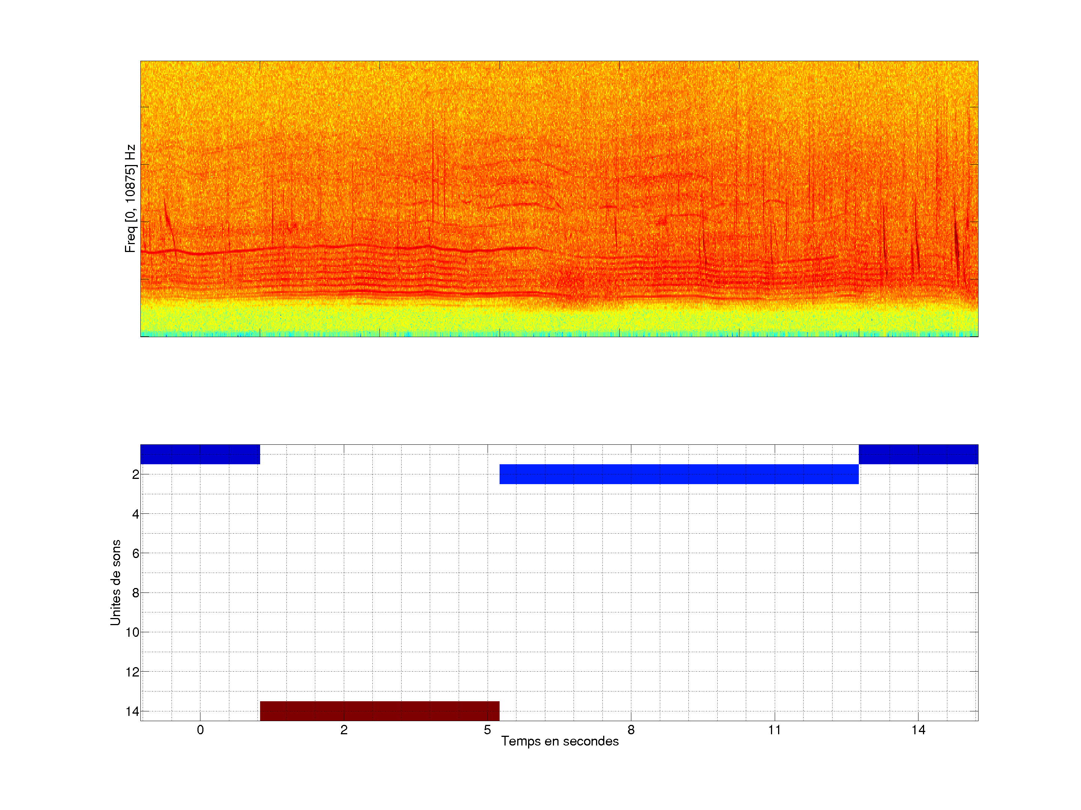Click the 'Unites de sons' axis label
The width and height of the screenshot is (1081, 810).
pos(115,582)
